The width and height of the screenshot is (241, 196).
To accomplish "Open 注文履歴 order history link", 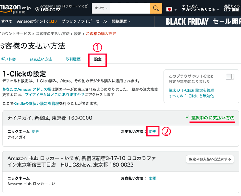I will pyautogui.click(x=232, y=8).
